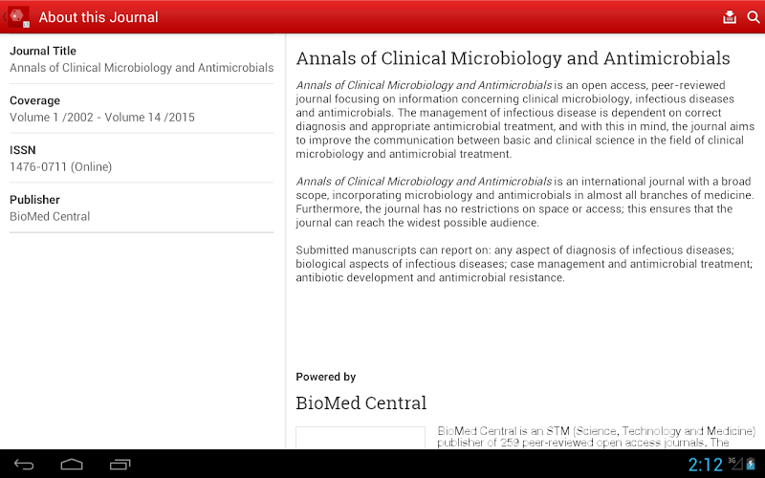
Task: Select the Publisher row
Action: tap(142, 208)
